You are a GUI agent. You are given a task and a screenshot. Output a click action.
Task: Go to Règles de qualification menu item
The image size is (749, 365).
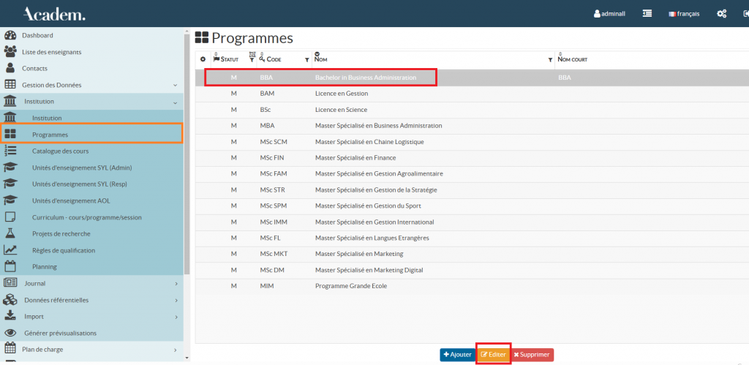coord(63,250)
